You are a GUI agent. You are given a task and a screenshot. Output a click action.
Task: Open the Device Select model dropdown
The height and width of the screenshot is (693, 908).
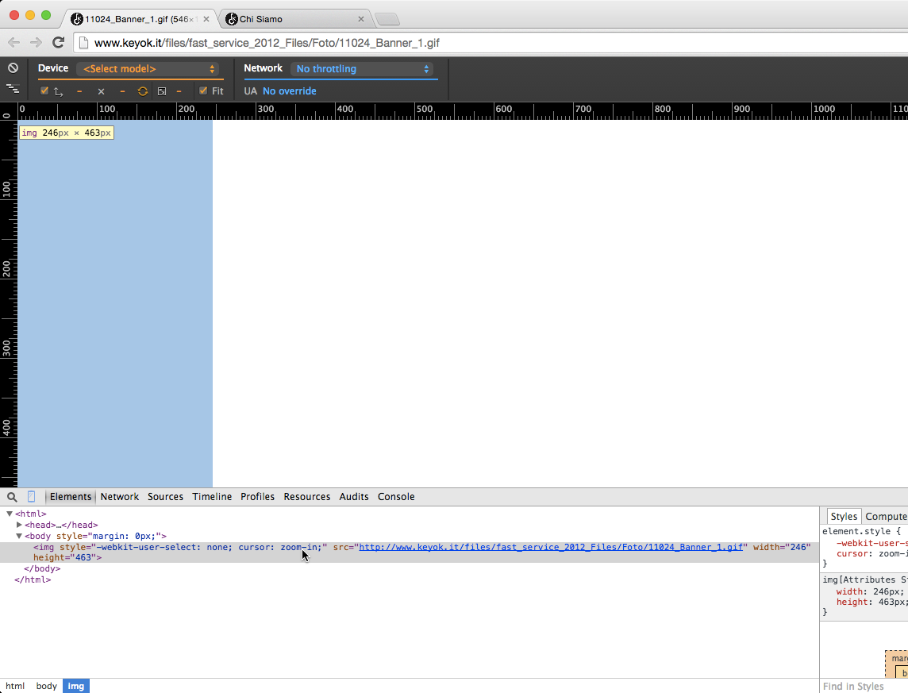[148, 69]
